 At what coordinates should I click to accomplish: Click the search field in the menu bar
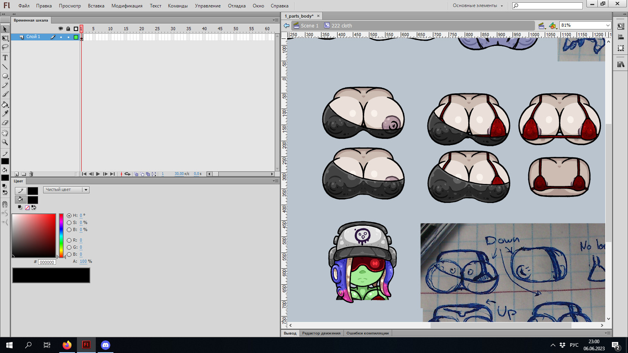(548, 6)
